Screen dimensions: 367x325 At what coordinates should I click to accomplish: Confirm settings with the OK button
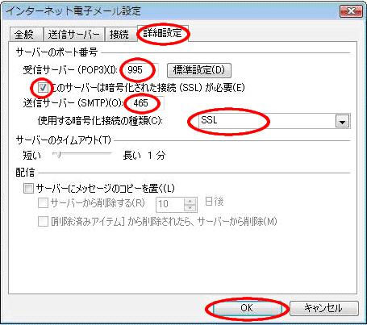tap(247, 308)
